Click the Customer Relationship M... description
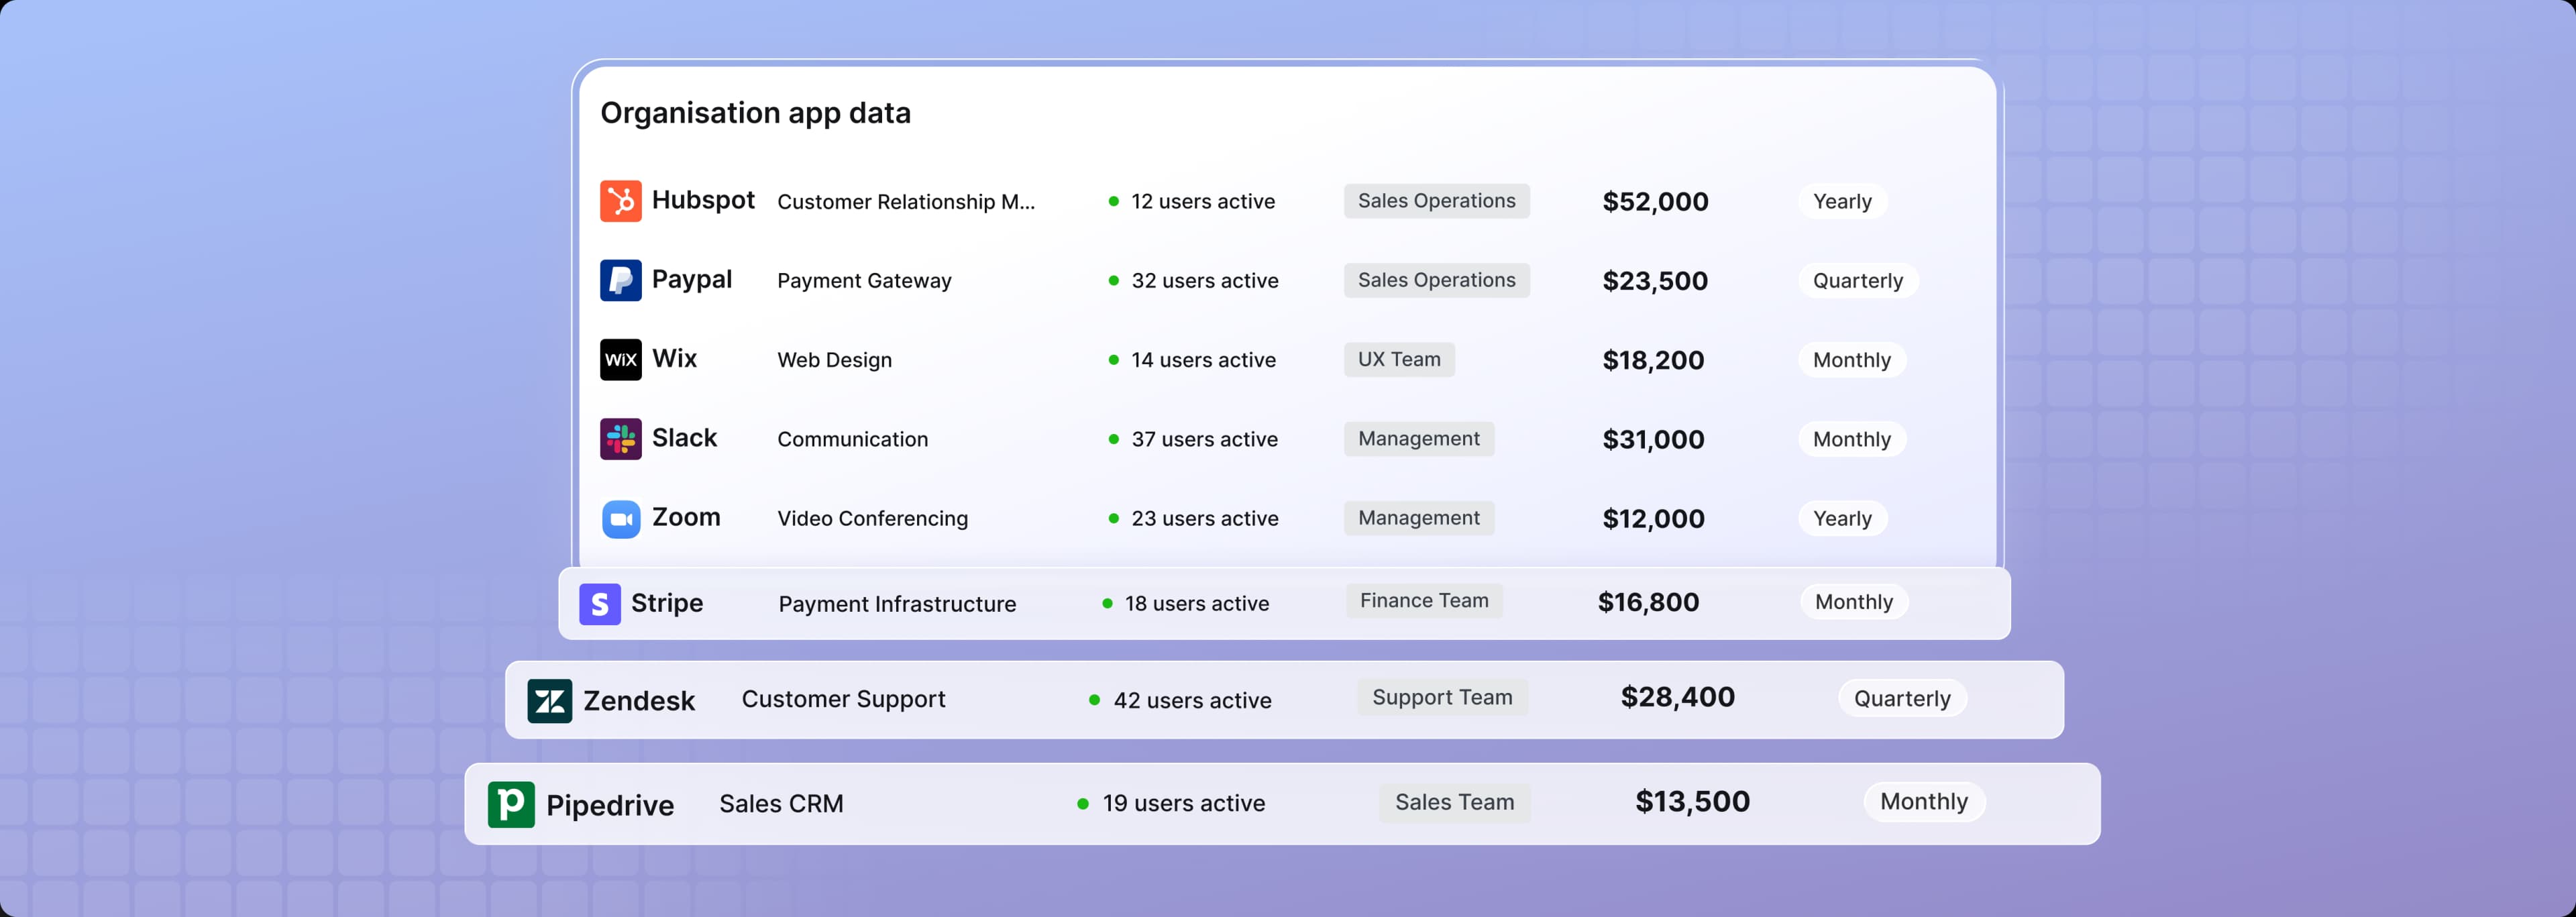 906,201
